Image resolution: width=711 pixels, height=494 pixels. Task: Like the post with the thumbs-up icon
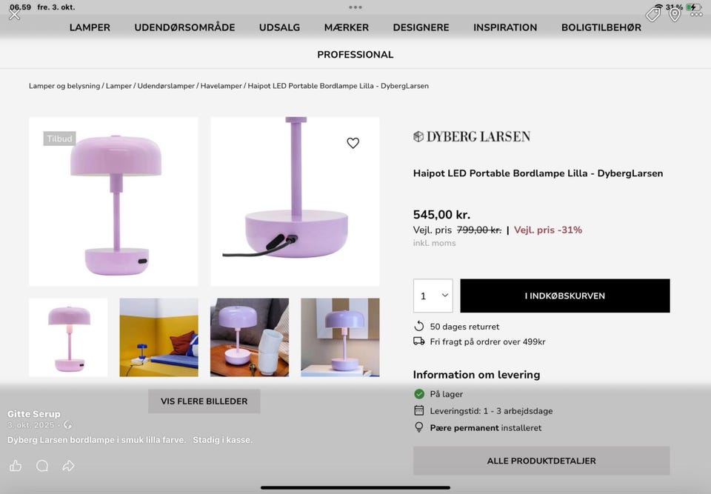coord(16,465)
